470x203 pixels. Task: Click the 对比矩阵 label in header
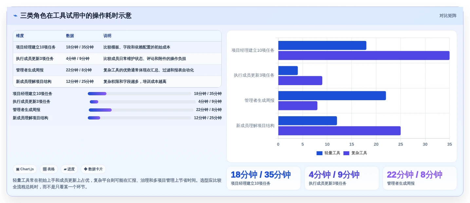coord(448,16)
